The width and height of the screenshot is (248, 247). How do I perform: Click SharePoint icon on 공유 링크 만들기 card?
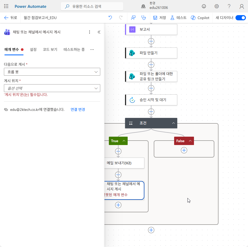click(132, 76)
